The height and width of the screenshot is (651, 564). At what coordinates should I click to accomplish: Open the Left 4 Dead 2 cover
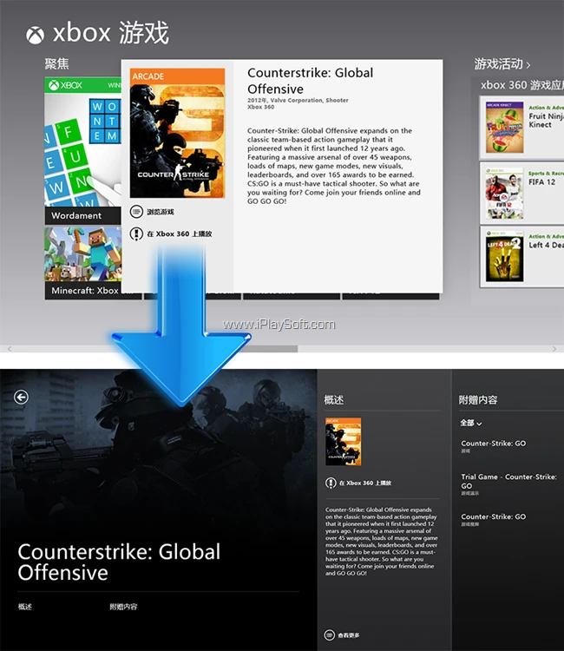coord(504,256)
